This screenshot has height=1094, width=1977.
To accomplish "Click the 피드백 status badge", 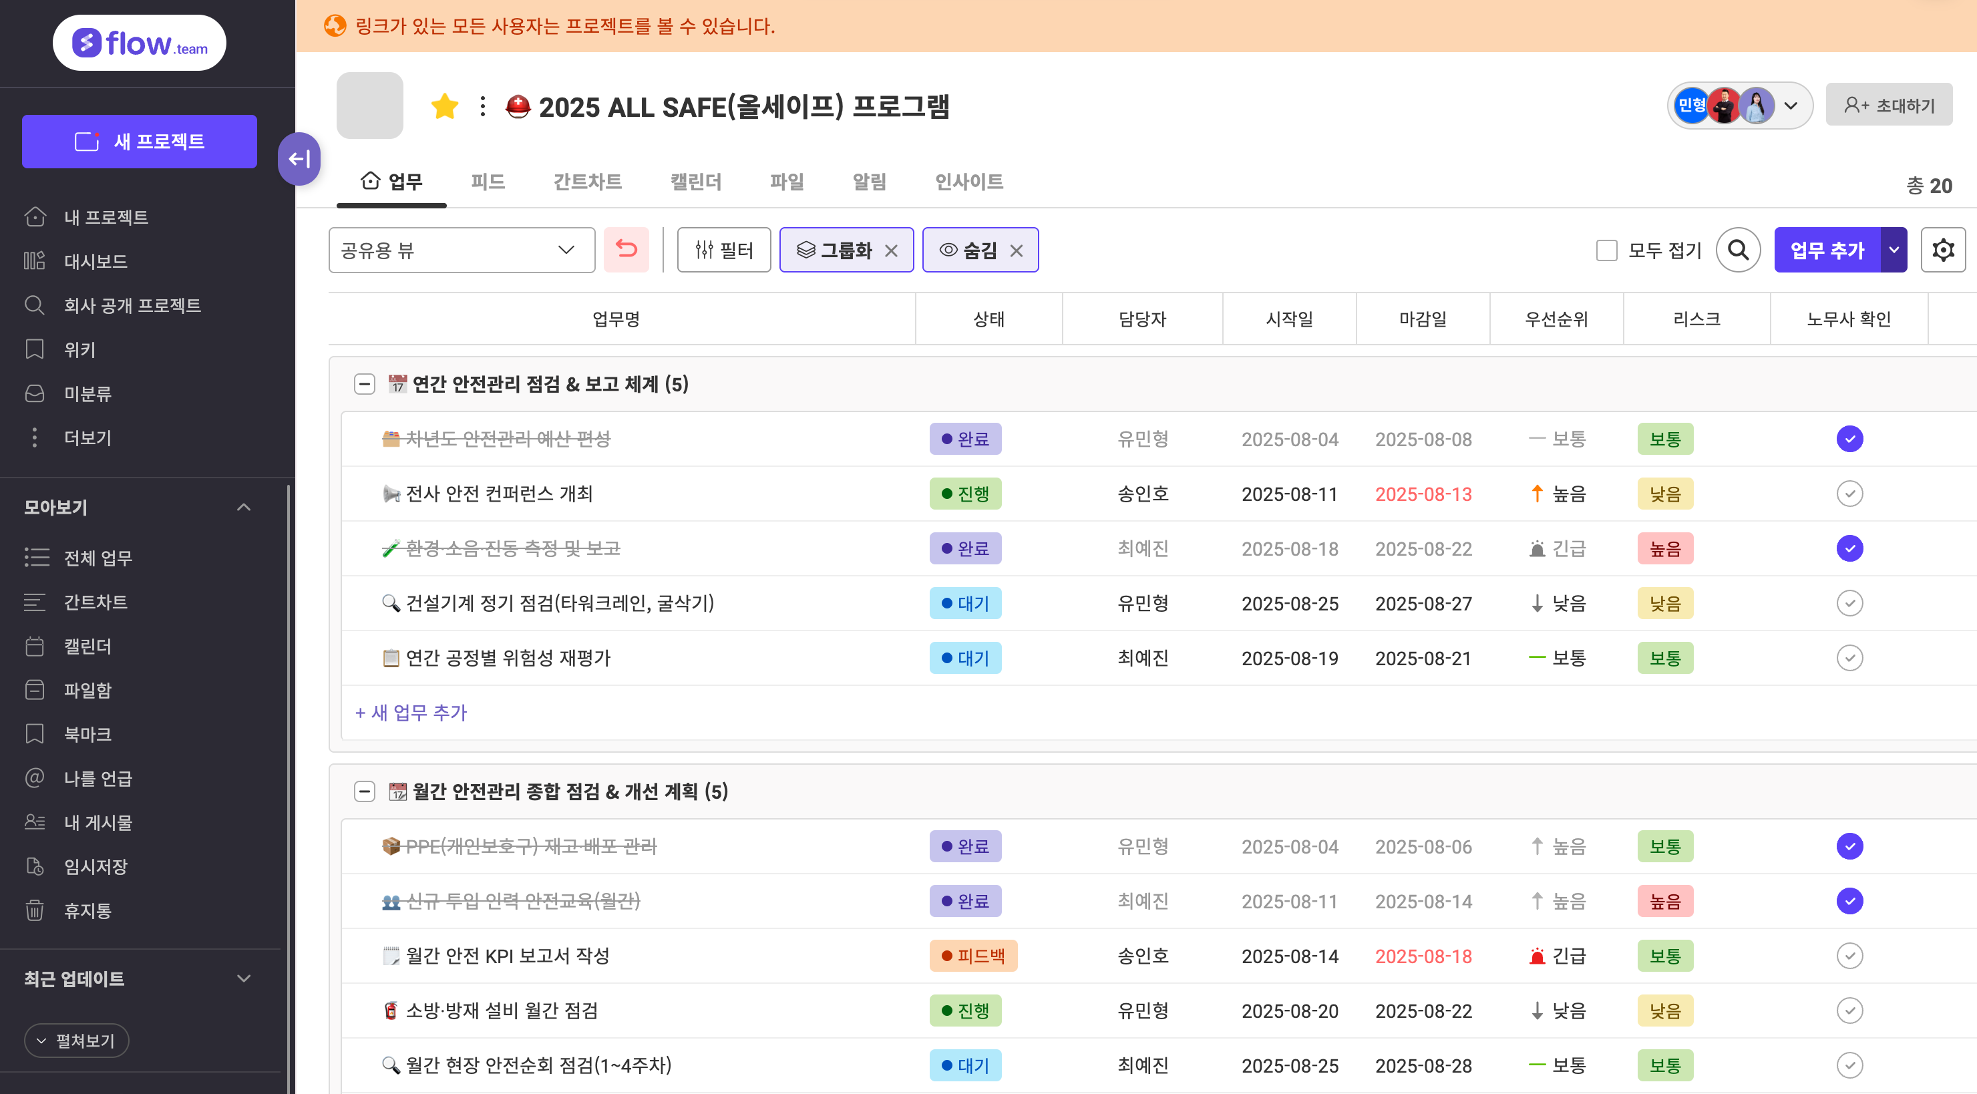I will click(973, 956).
